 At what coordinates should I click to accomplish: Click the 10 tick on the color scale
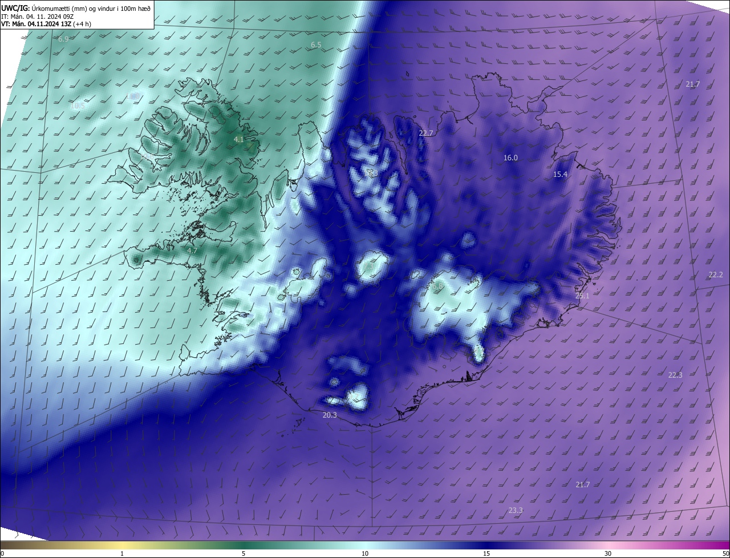pos(365,553)
